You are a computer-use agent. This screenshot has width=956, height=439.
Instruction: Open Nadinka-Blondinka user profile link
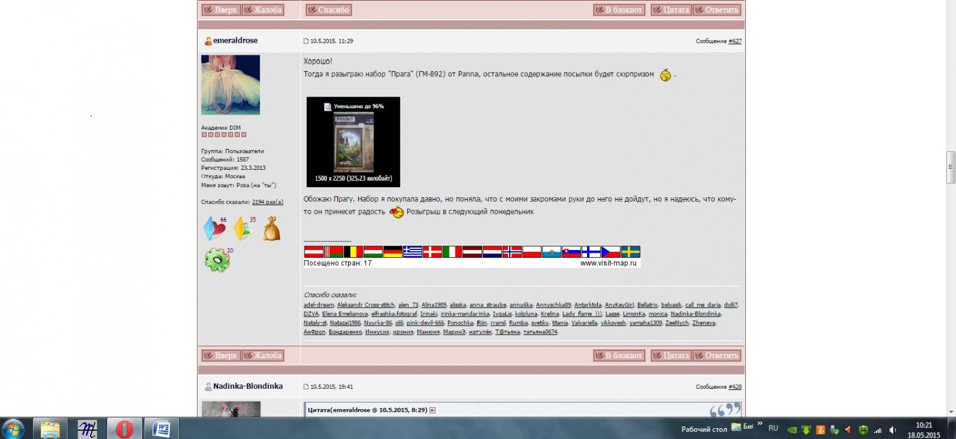[x=248, y=386]
